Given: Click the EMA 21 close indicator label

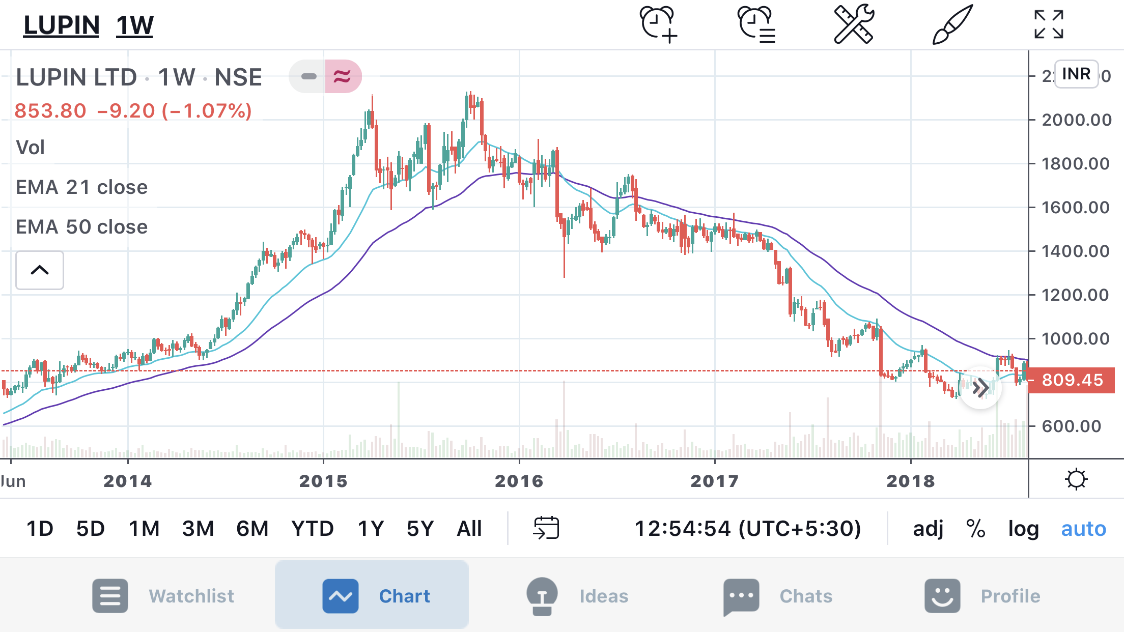Looking at the screenshot, I should coord(82,187).
